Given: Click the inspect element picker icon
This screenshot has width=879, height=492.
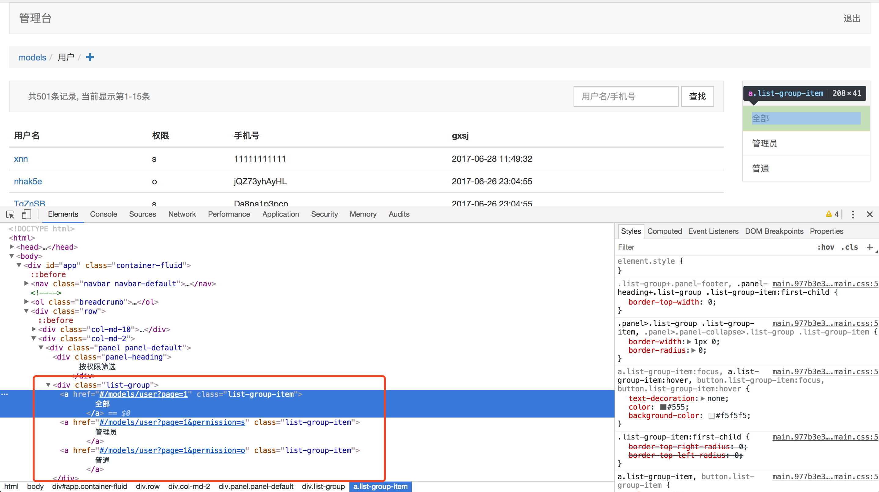Looking at the screenshot, I should click(x=10, y=214).
